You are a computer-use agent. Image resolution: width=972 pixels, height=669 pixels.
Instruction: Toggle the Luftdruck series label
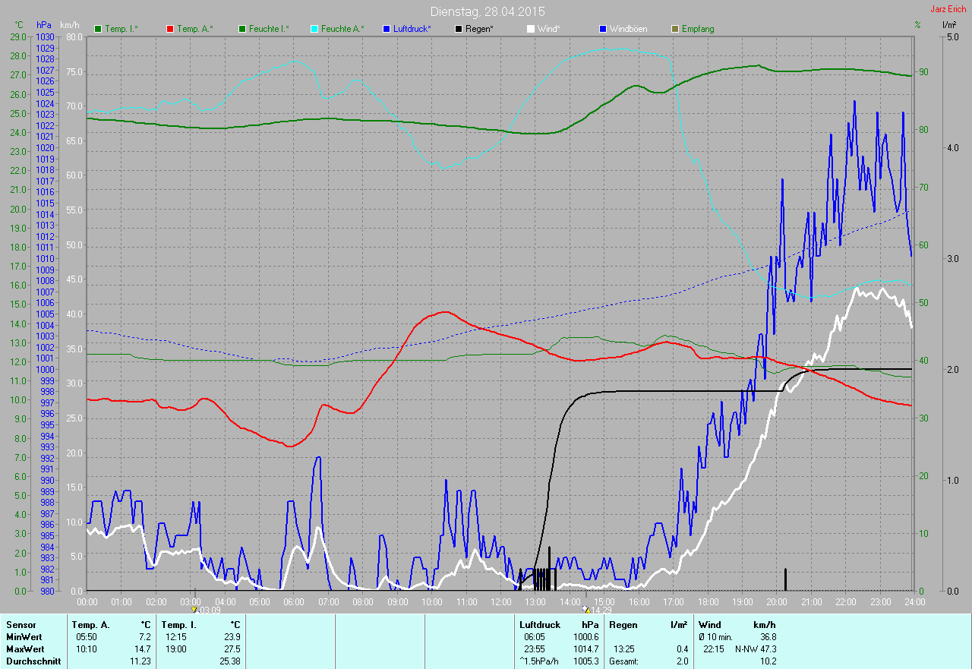coord(412,29)
